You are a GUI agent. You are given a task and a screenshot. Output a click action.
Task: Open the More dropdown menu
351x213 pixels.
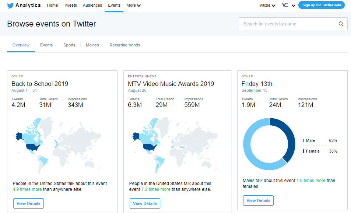point(133,6)
